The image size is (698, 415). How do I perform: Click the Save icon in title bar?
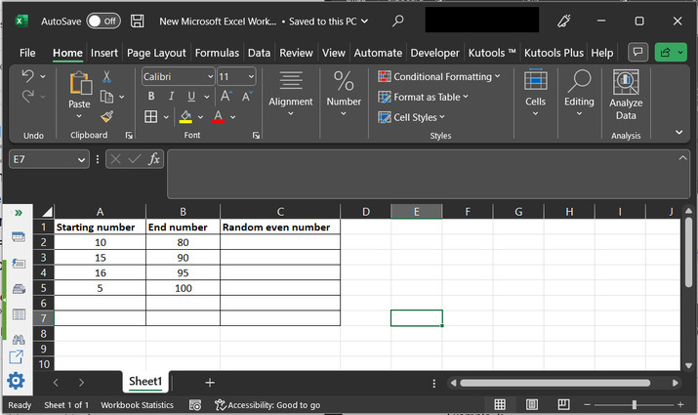click(x=138, y=21)
